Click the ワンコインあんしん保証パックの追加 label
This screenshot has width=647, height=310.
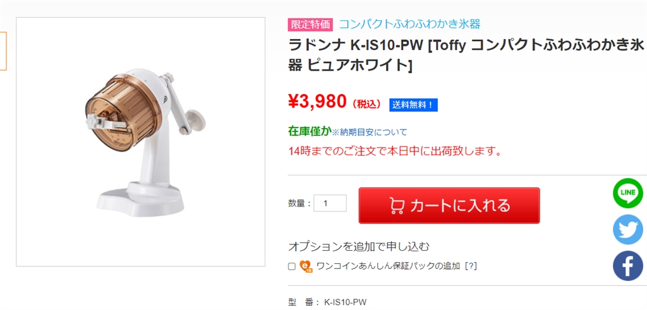tap(388, 266)
